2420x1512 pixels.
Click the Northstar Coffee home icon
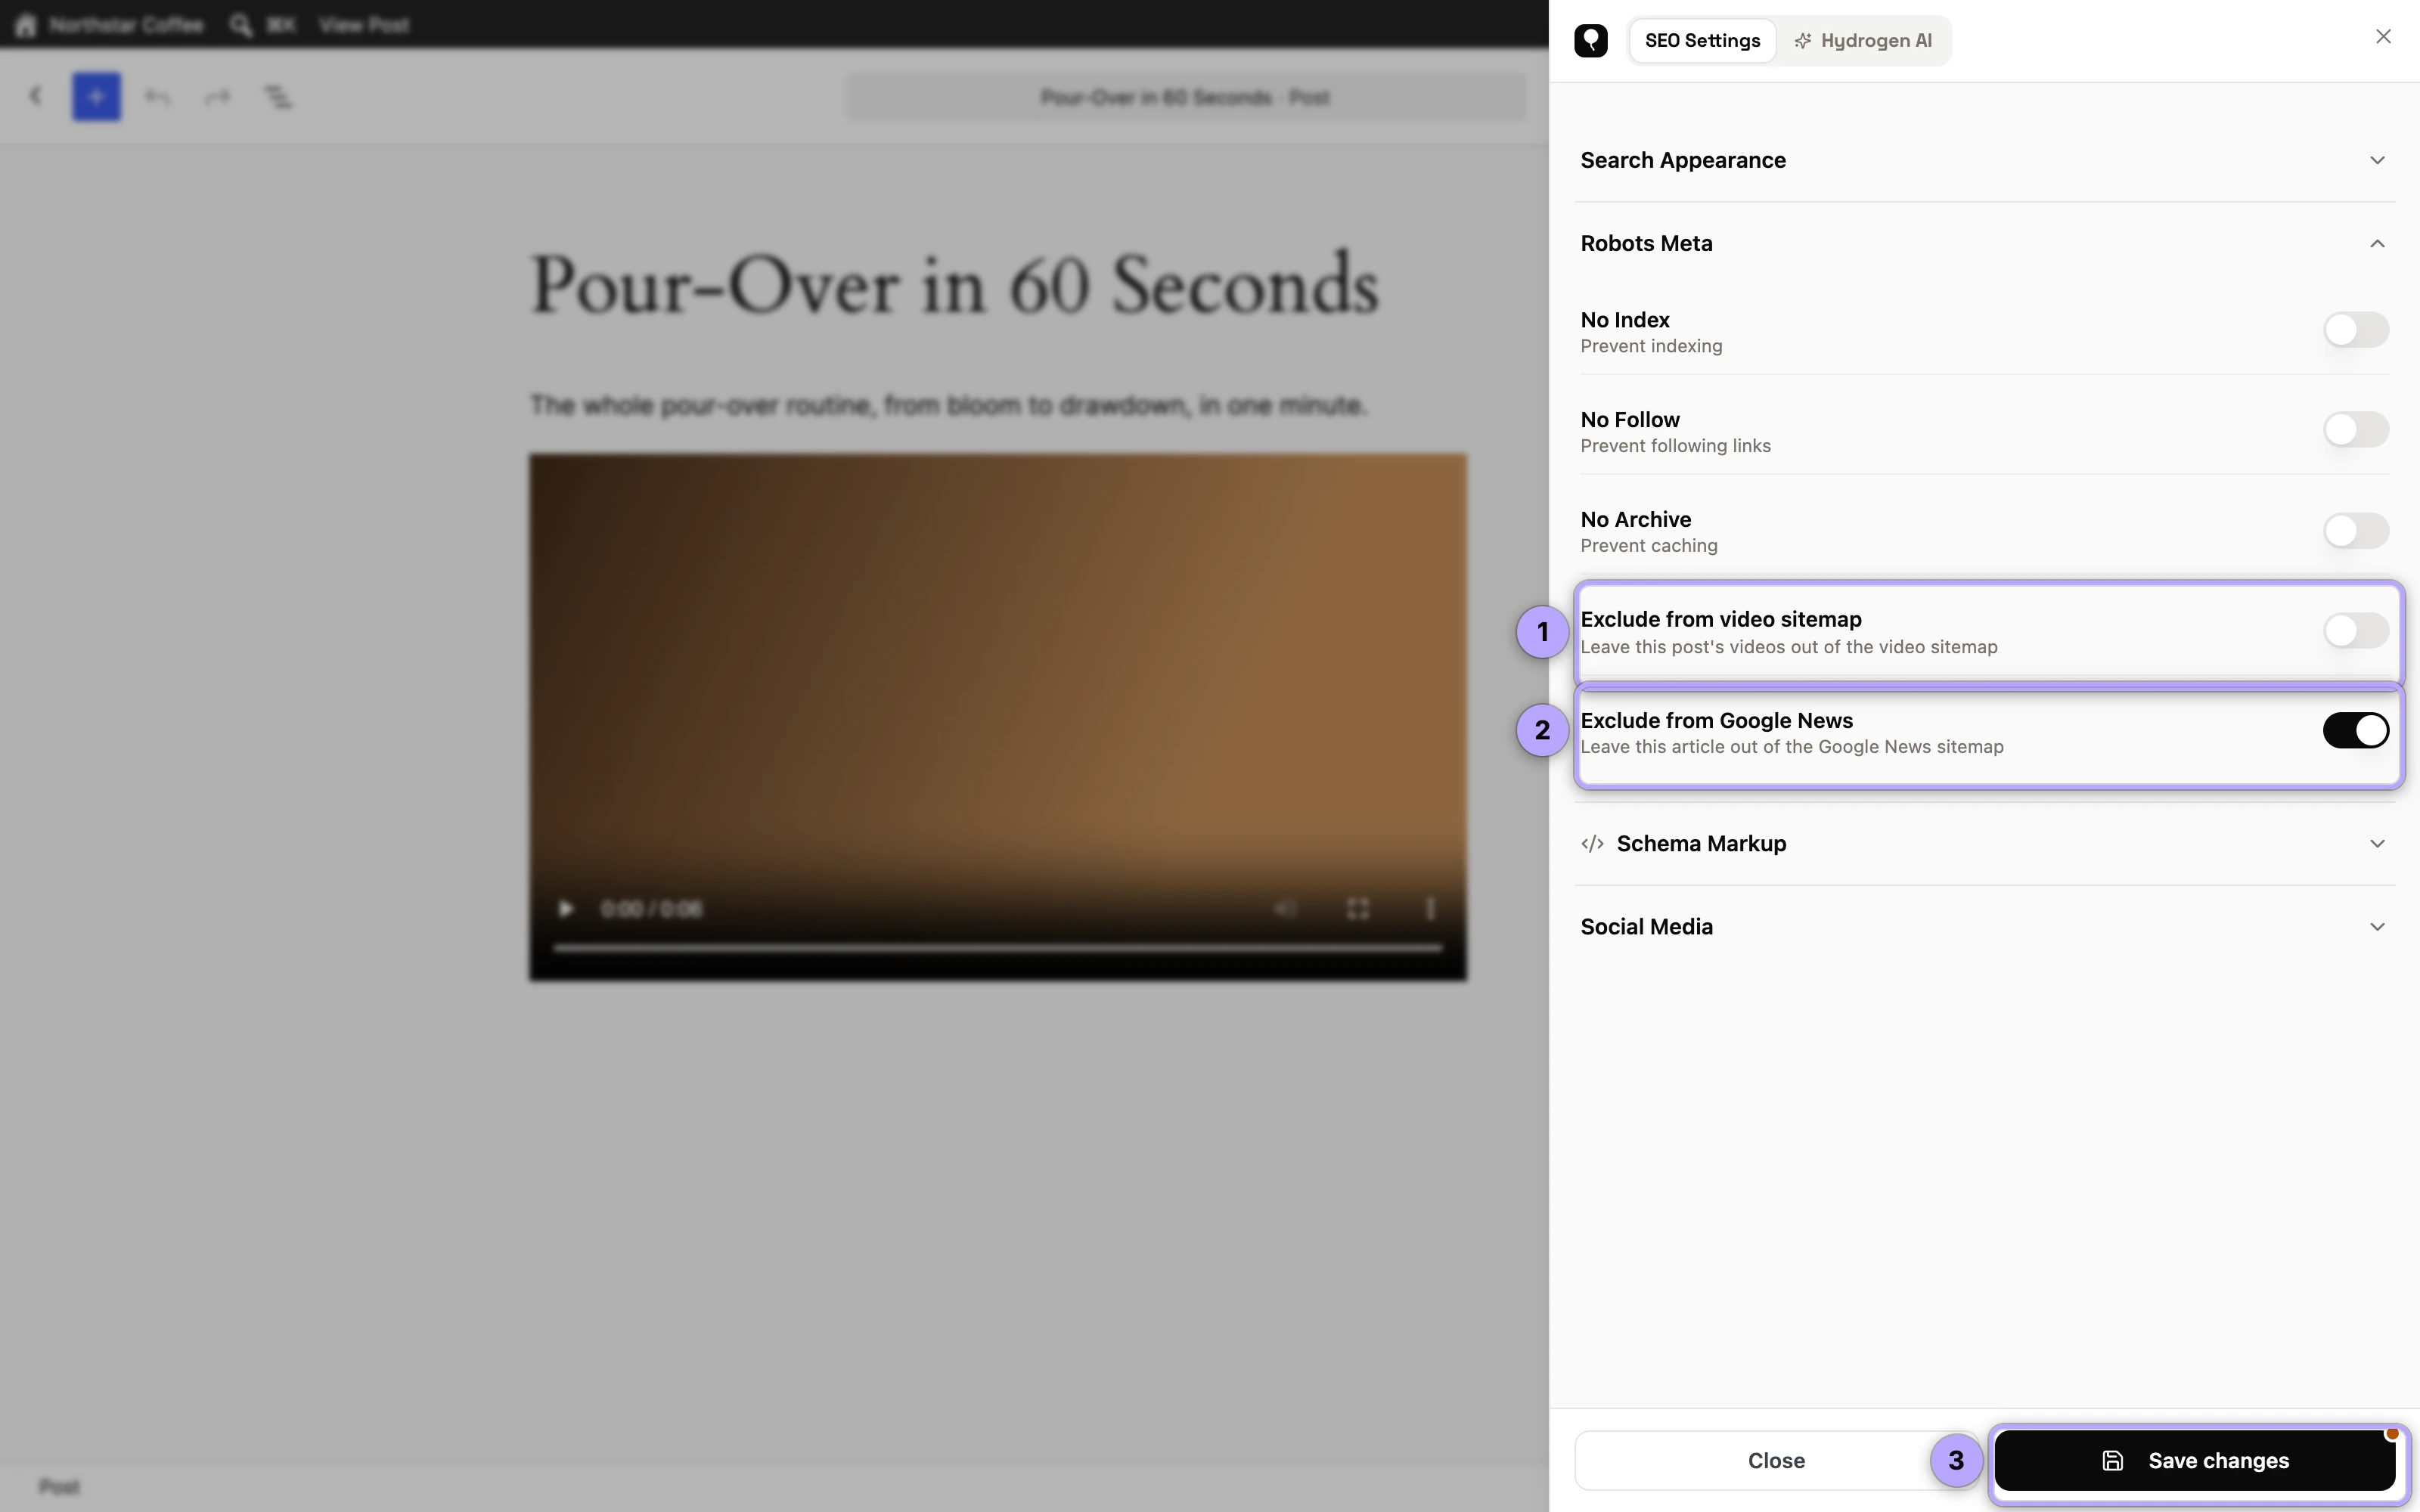tap(26, 24)
